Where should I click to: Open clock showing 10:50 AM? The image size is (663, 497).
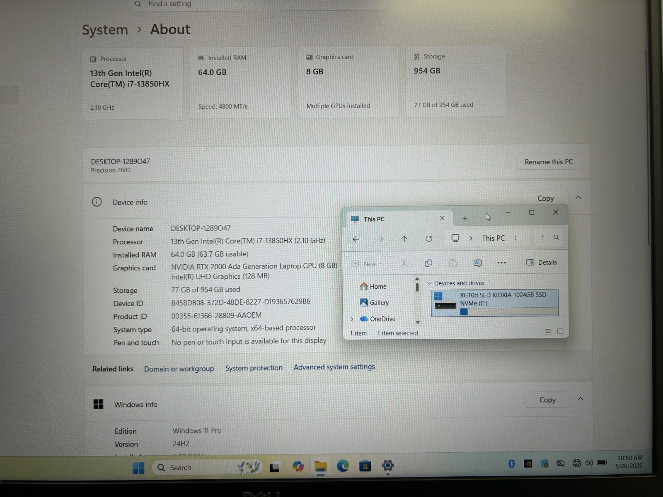629,461
